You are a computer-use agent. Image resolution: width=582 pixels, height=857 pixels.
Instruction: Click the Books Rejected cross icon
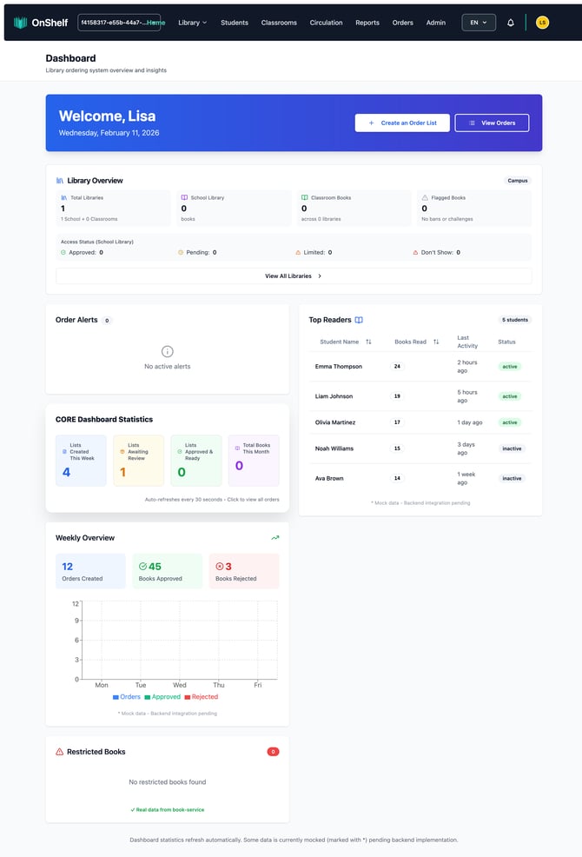coord(220,566)
